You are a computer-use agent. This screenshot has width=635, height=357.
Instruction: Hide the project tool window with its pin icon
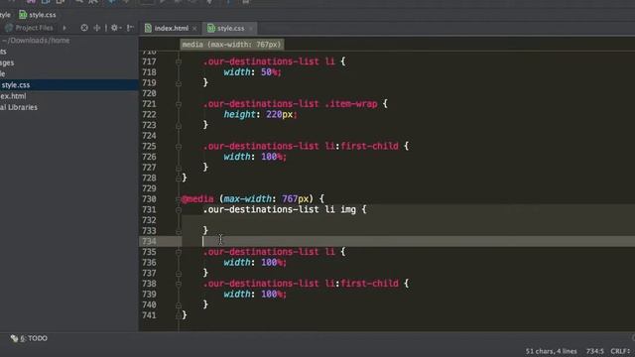pos(130,28)
